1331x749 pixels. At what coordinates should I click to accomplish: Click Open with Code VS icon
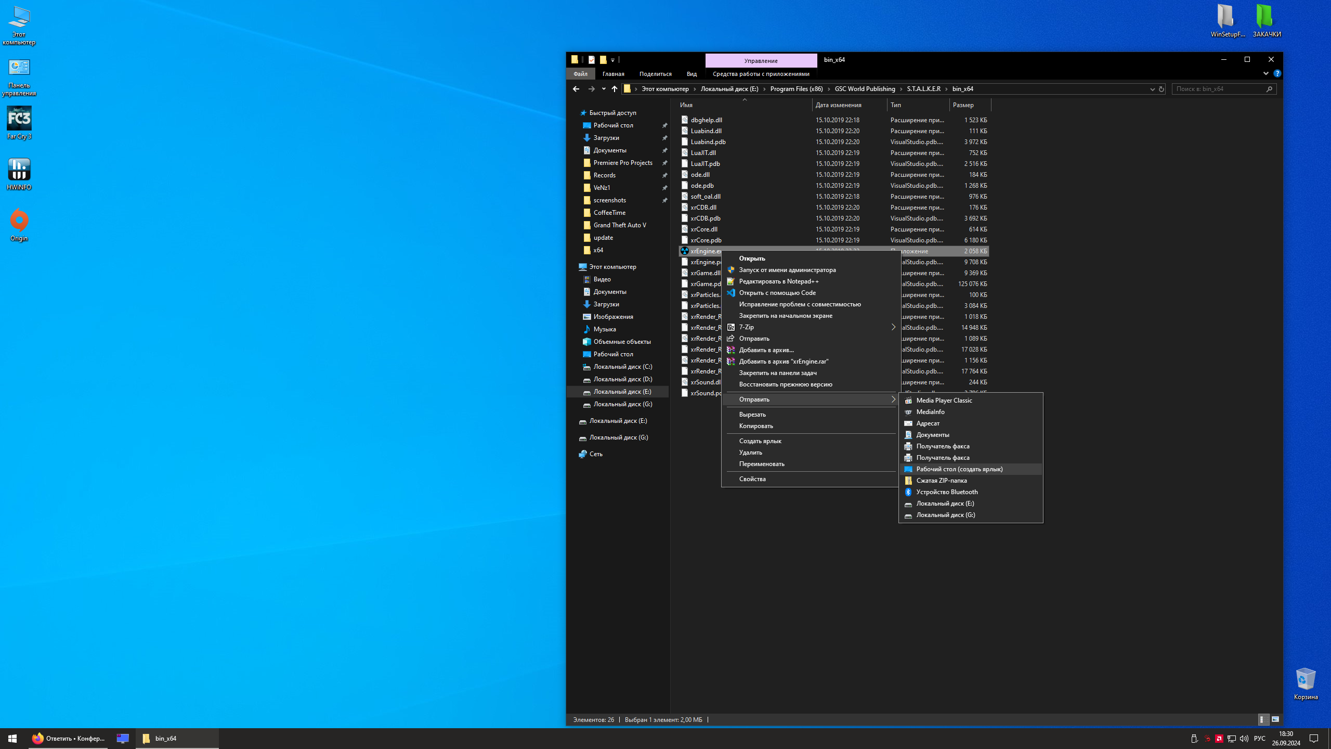[x=731, y=293]
